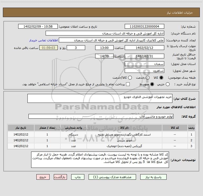The height and width of the screenshot is (196, 203).
Task: Click the ردیف column header
Action: 191,128
